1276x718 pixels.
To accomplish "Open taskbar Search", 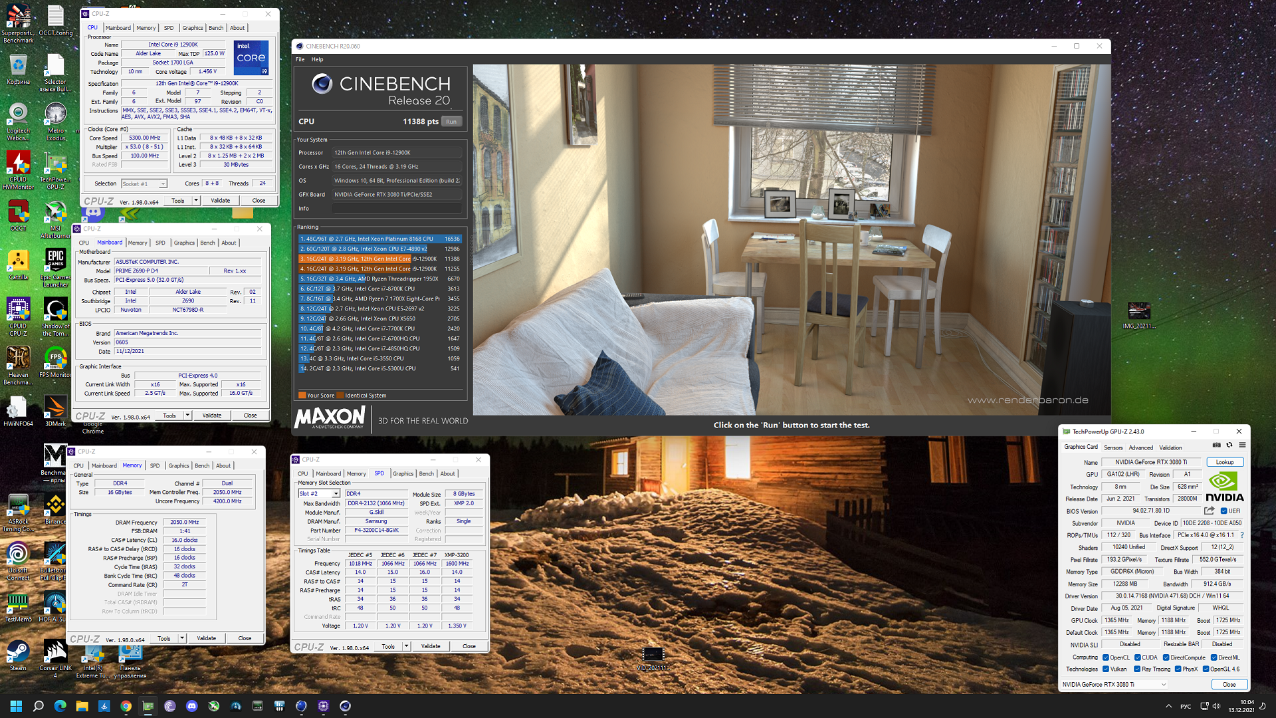I will coord(38,706).
